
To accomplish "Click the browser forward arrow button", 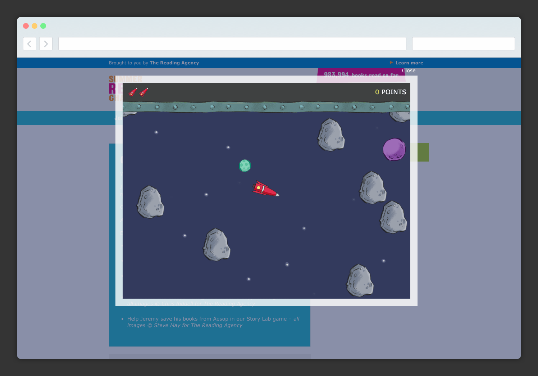I will (46, 44).
